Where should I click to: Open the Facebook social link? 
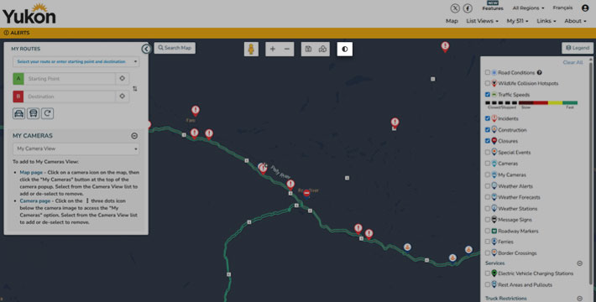click(468, 8)
